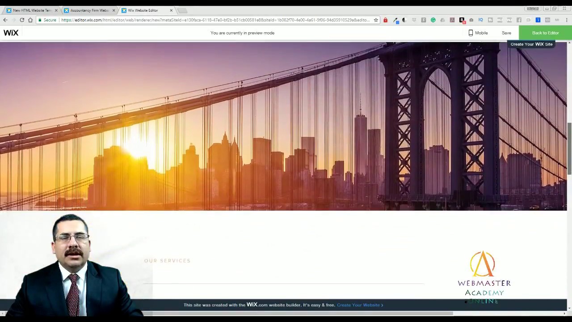
Task: Open the Dropbox extension
Action: 414,20
